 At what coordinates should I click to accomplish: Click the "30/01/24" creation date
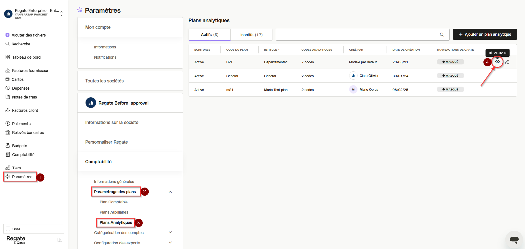[x=400, y=76]
